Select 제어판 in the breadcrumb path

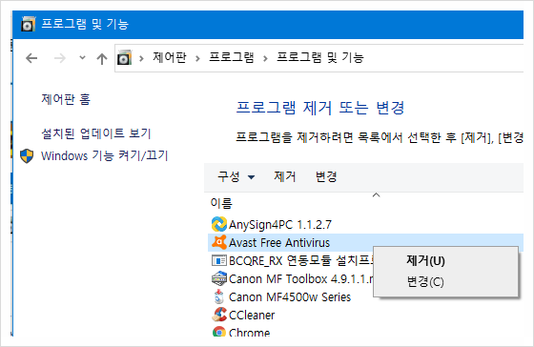pos(170,57)
